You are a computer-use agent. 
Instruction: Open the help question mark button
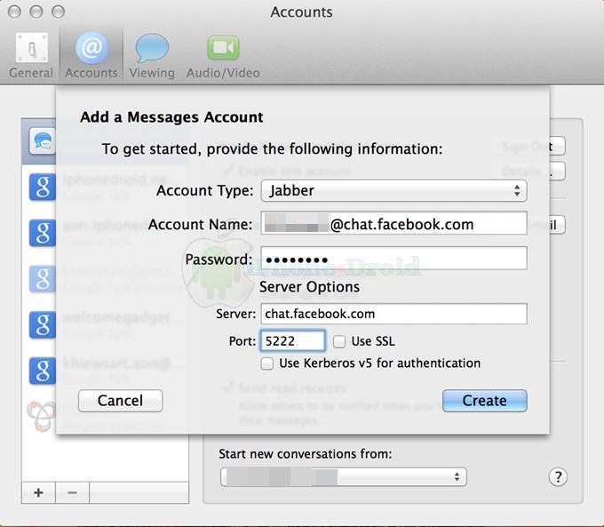(x=557, y=477)
